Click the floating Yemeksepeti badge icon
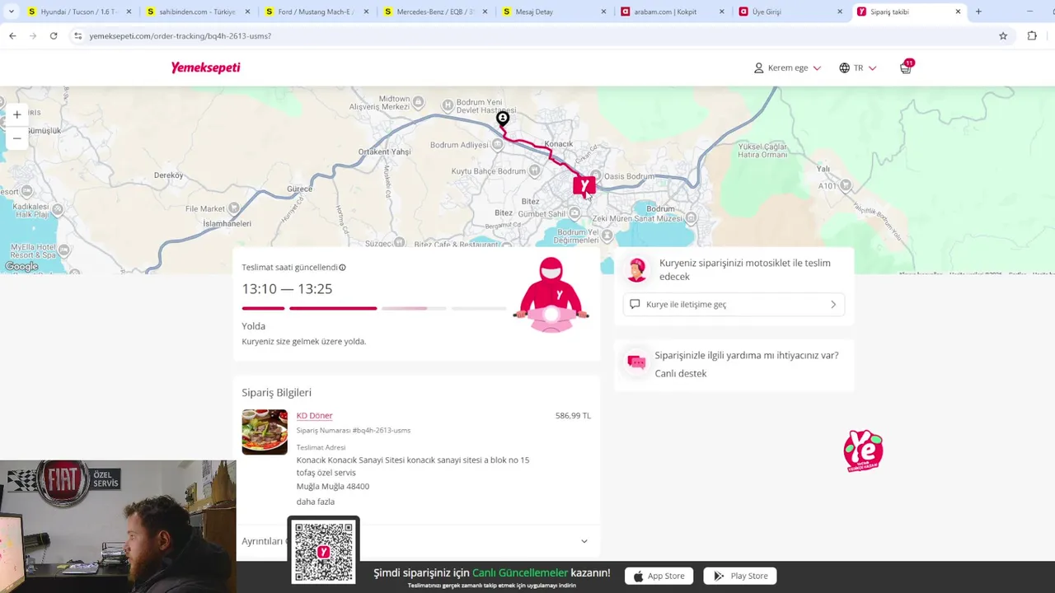 pos(863,451)
